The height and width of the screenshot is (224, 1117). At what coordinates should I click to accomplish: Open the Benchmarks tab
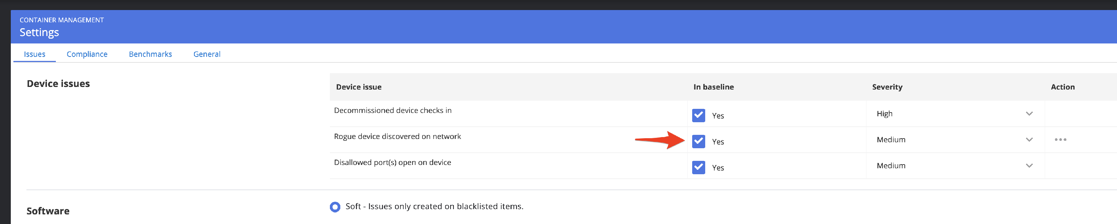click(x=150, y=54)
